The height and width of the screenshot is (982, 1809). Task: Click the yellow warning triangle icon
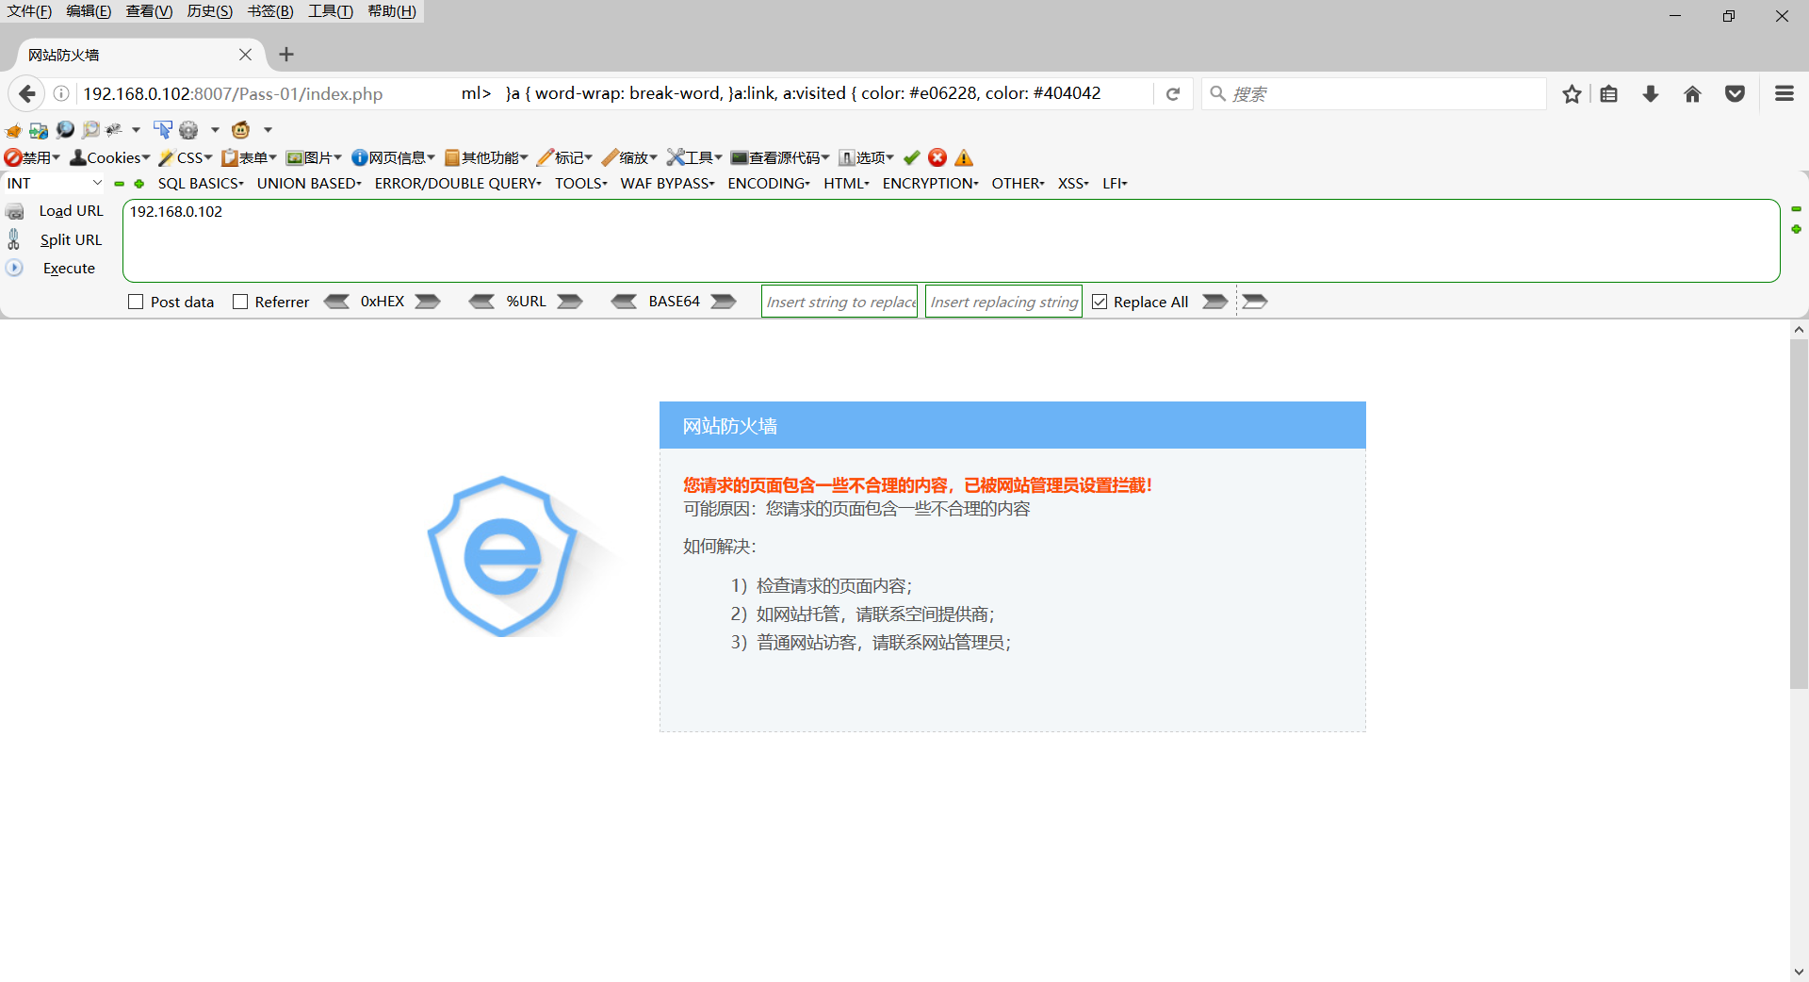(x=964, y=157)
